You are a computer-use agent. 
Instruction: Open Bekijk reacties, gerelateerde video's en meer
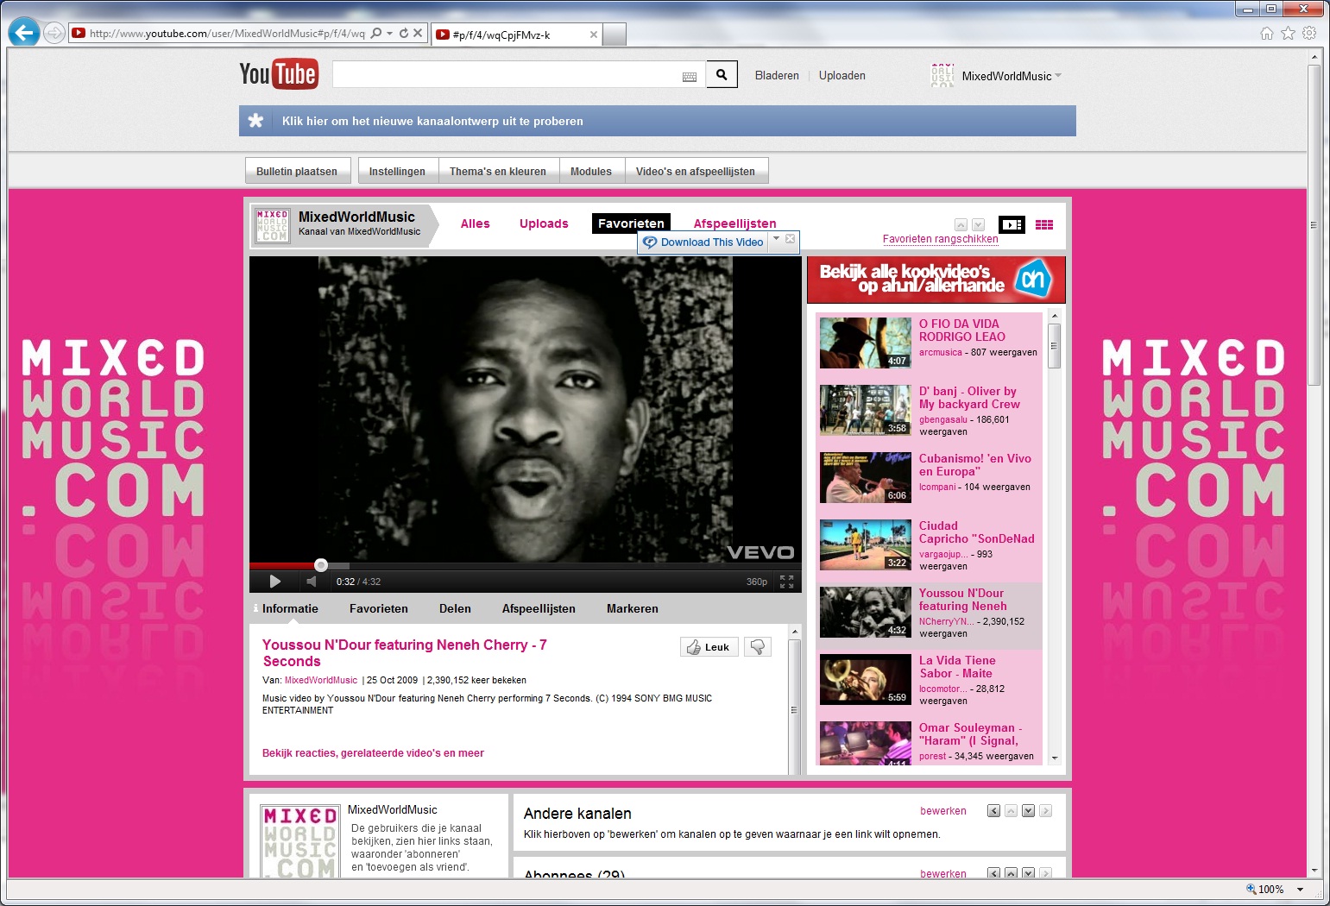[x=373, y=753]
